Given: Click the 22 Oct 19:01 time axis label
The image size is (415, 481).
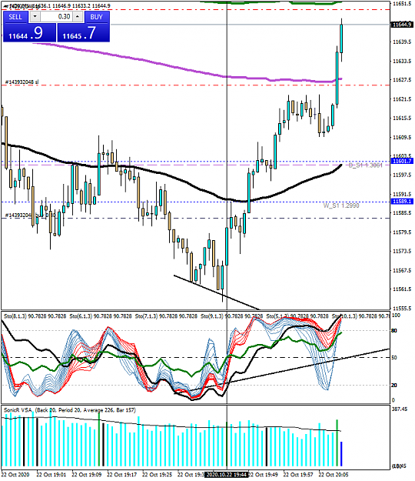Looking at the screenshot, I should 51,475.
